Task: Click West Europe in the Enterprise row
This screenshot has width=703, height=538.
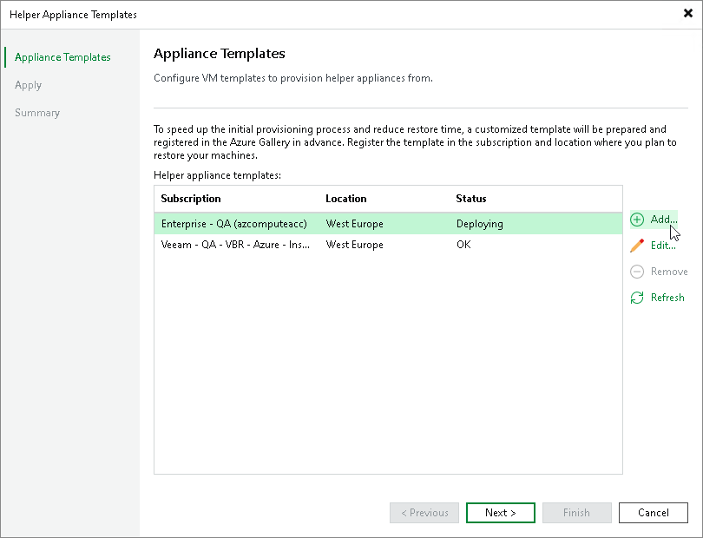Action: (x=355, y=224)
